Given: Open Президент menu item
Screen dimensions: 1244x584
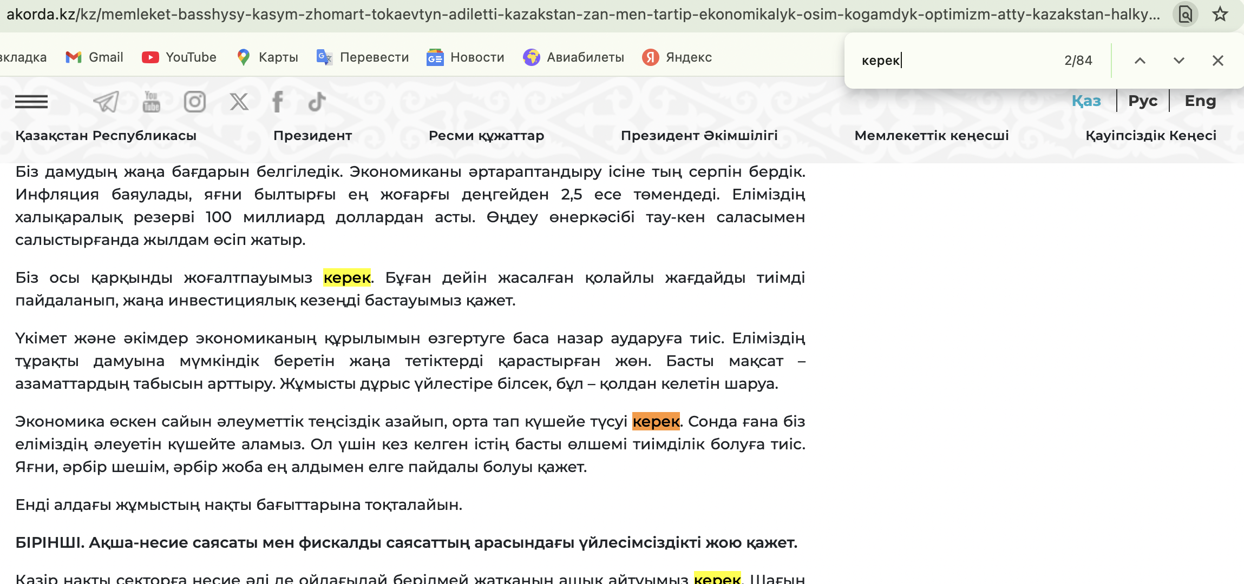Looking at the screenshot, I should coord(313,136).
